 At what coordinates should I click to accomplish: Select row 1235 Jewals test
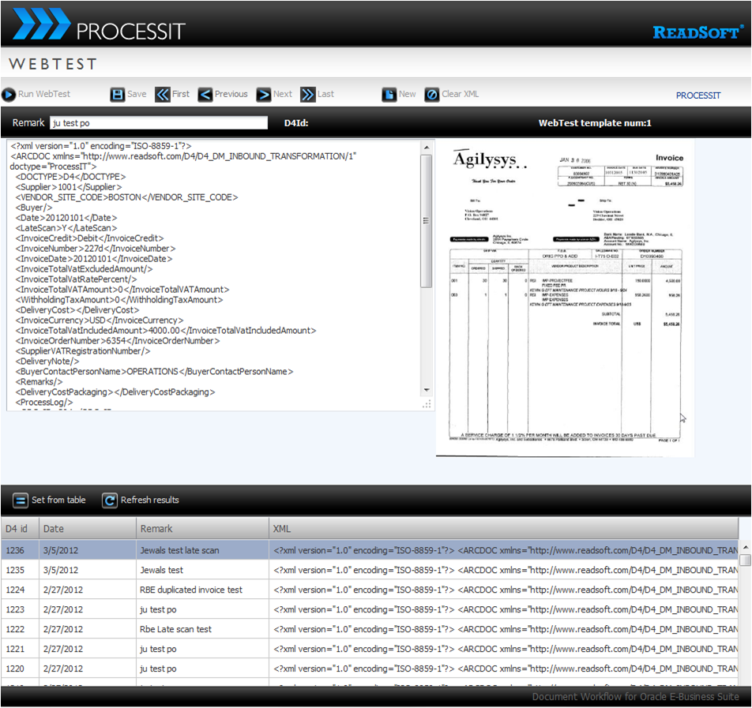click(x=161, y=570)
